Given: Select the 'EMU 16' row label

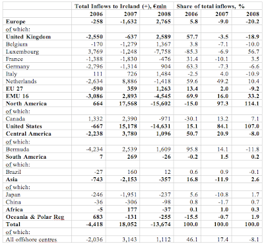Looking at the screenshot, I should click(x=17, y=96).
